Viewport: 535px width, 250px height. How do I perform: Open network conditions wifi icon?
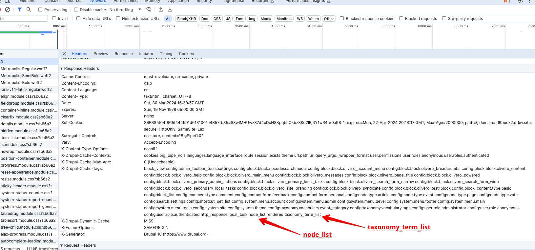[149, 10]
